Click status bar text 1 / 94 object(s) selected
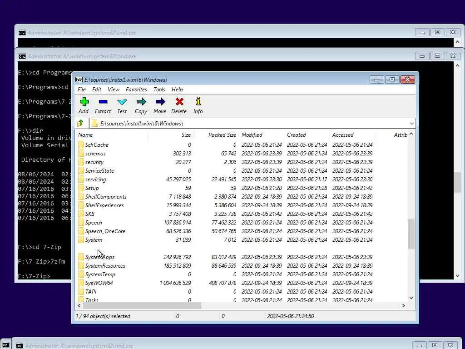This screenshot has width=465, height=349. point(103,316)
